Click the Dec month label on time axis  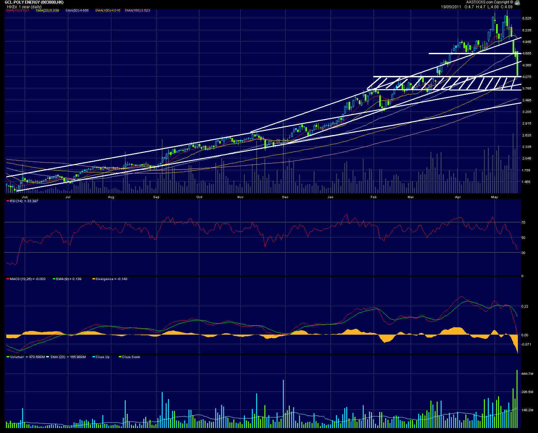tap(285, 197)
